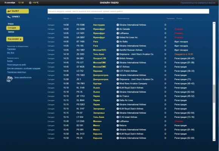
Task: Select flight AC 9208 row
Action: coord(129,29)
